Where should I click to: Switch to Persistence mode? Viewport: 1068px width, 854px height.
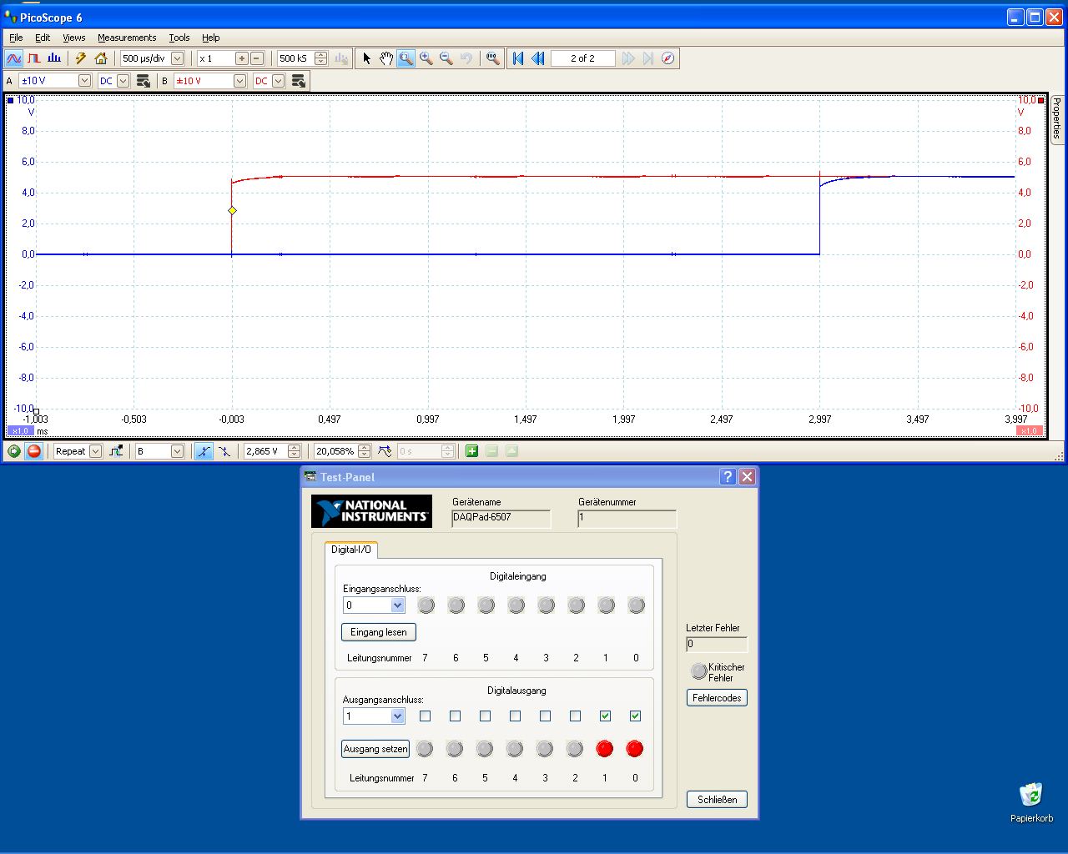(34, 58)
